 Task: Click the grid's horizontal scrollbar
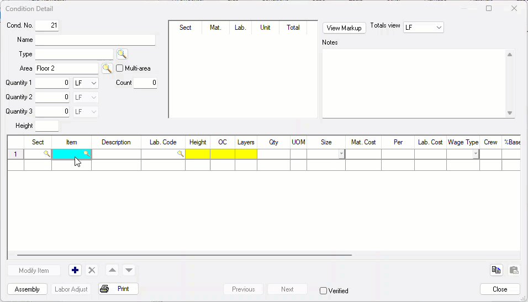tap(184, 255)
